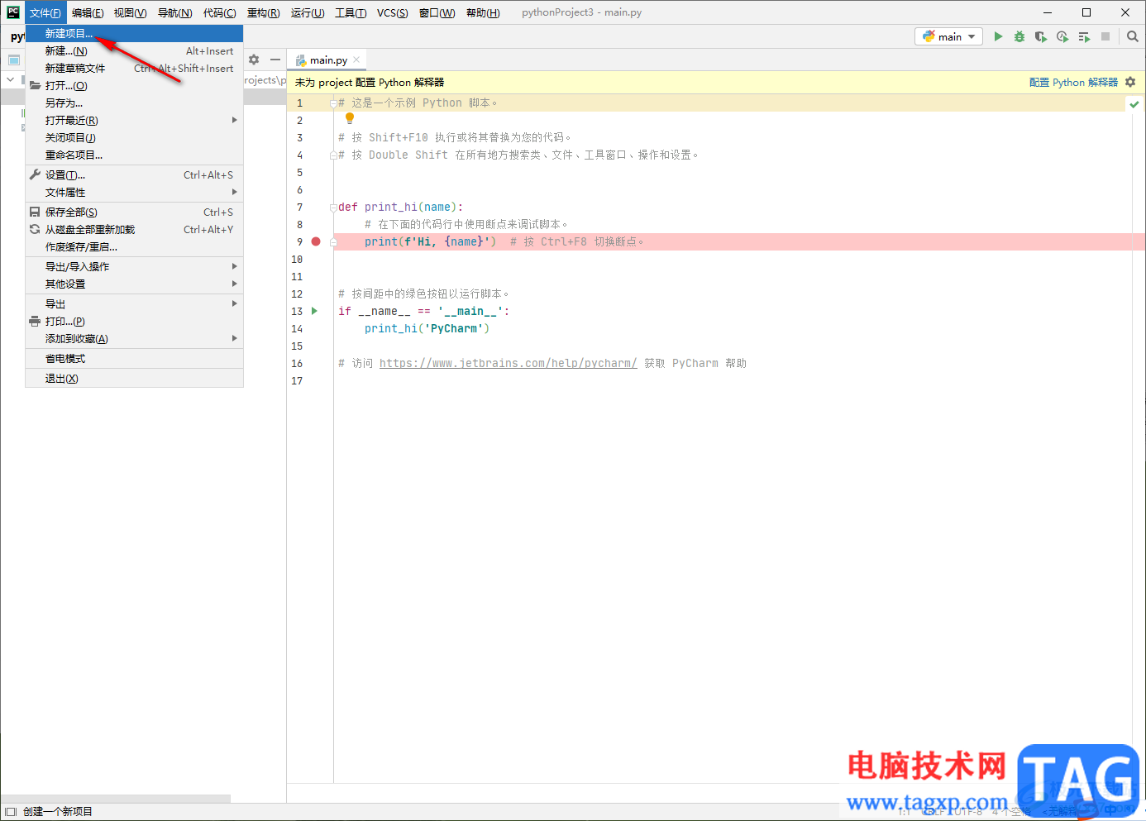The image size is (1146, 821).
Task: Open the 导航(N) menu
Action: pos(174,12)
